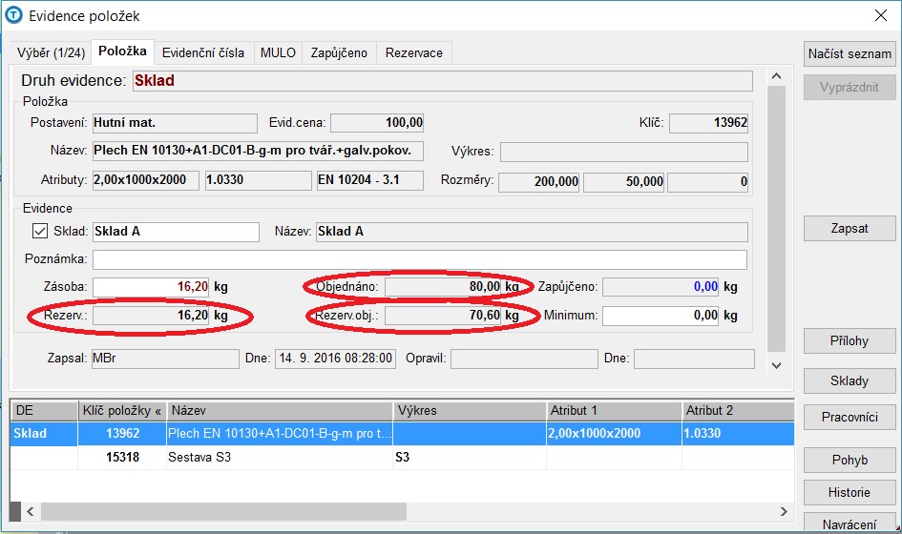Image resolution: width=902 pixels, height=534 pixels.
Task: Sort by the Atribut 2 column header
Action: coord(739,410)
